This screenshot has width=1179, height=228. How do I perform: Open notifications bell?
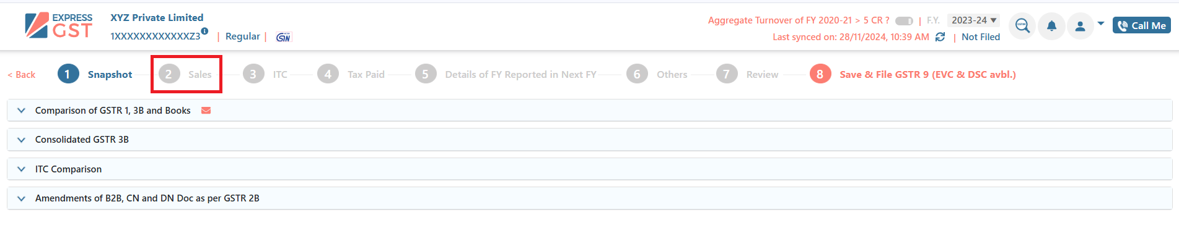(1051, 26)
